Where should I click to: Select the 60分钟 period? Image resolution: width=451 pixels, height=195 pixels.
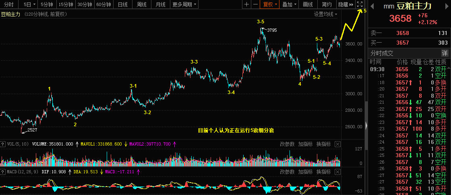(x=103, y=4)
